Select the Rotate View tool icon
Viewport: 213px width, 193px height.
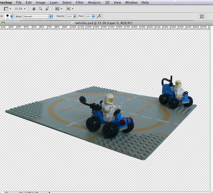coord(47,9)
